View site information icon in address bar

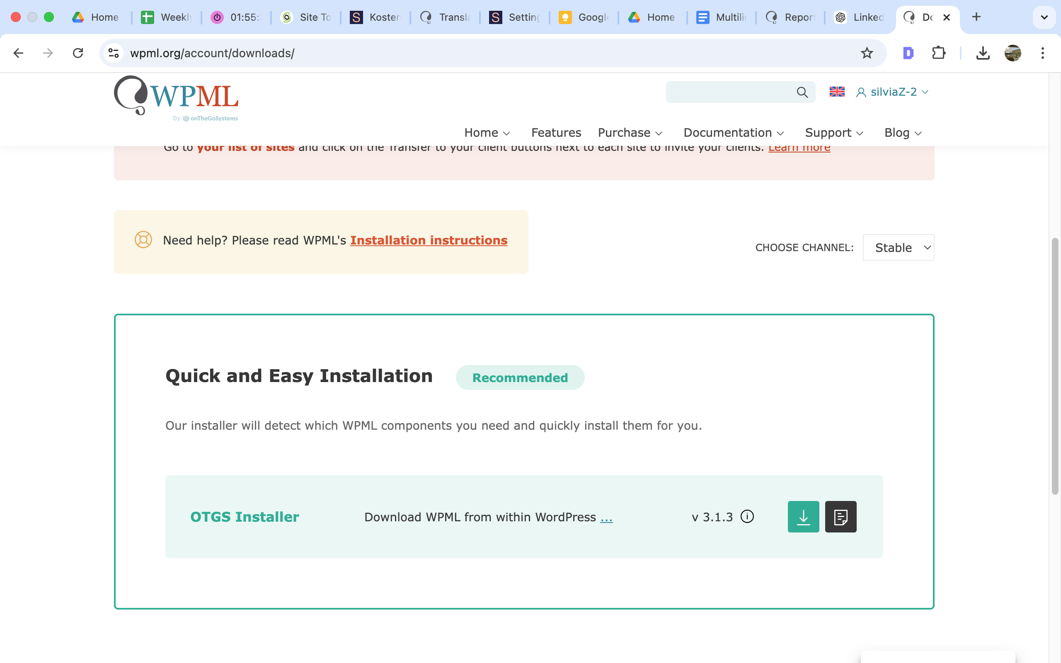(114, 53)
